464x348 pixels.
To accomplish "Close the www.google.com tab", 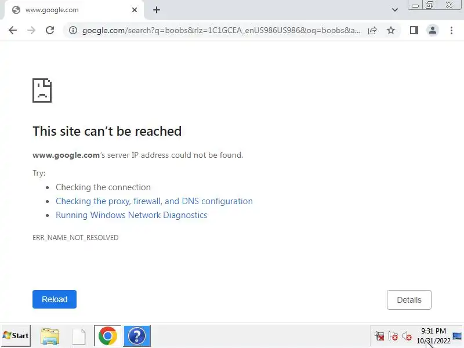I will point(135,10).
